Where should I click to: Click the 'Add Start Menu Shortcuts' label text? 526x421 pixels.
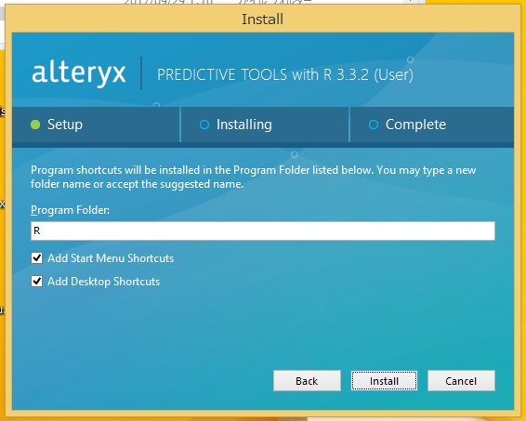pyautogui.click(x=111, y=258)
